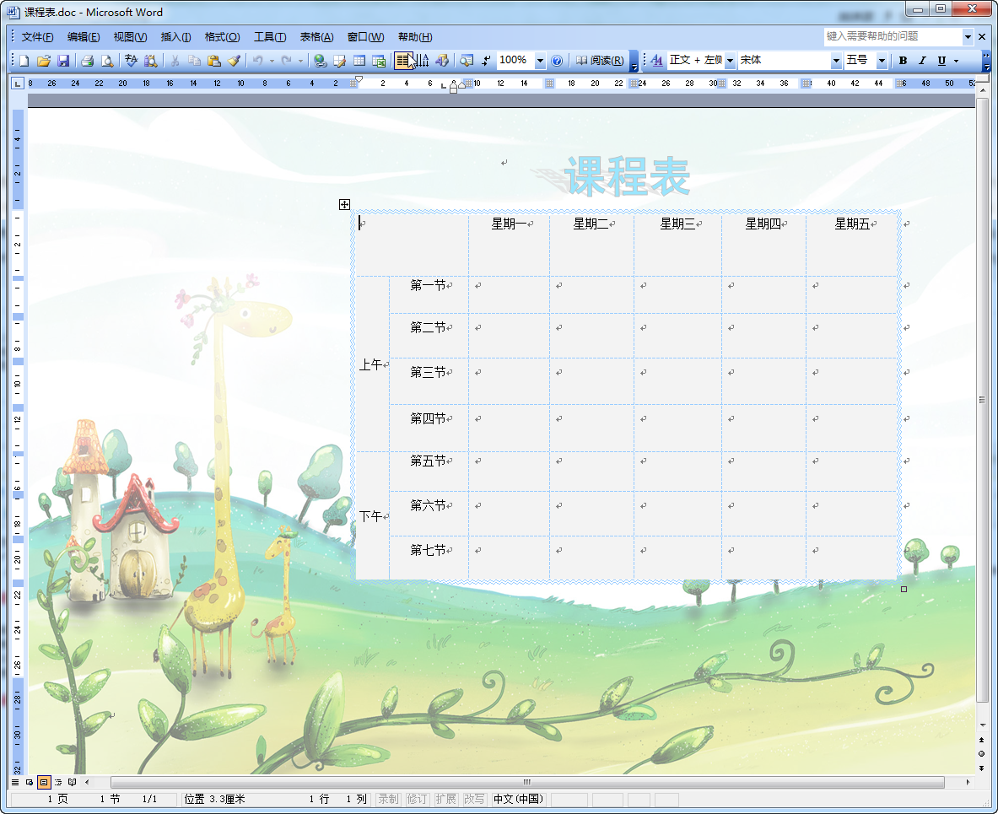Open help question box dropdown arrow
Screen dimensions: 998x814
pos(968,36)
